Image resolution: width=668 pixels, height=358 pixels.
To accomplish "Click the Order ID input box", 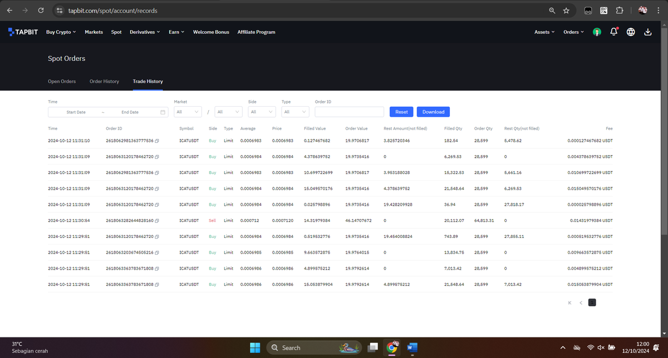I will pyautogui.click(x=350, y=112).
